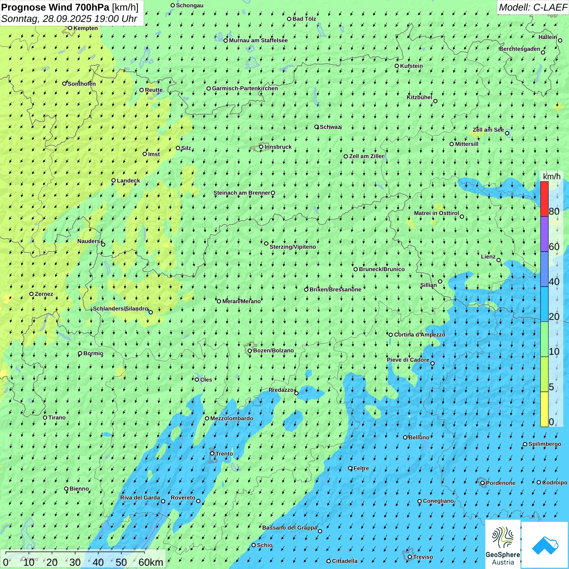Click the 'km/h' legend heading
569x569 pixels.
552,176
